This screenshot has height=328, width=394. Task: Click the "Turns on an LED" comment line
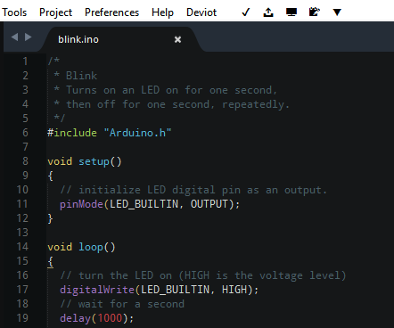coord(166,90)
